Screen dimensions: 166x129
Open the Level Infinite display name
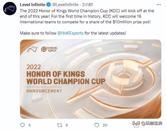(x=33, y=5)
